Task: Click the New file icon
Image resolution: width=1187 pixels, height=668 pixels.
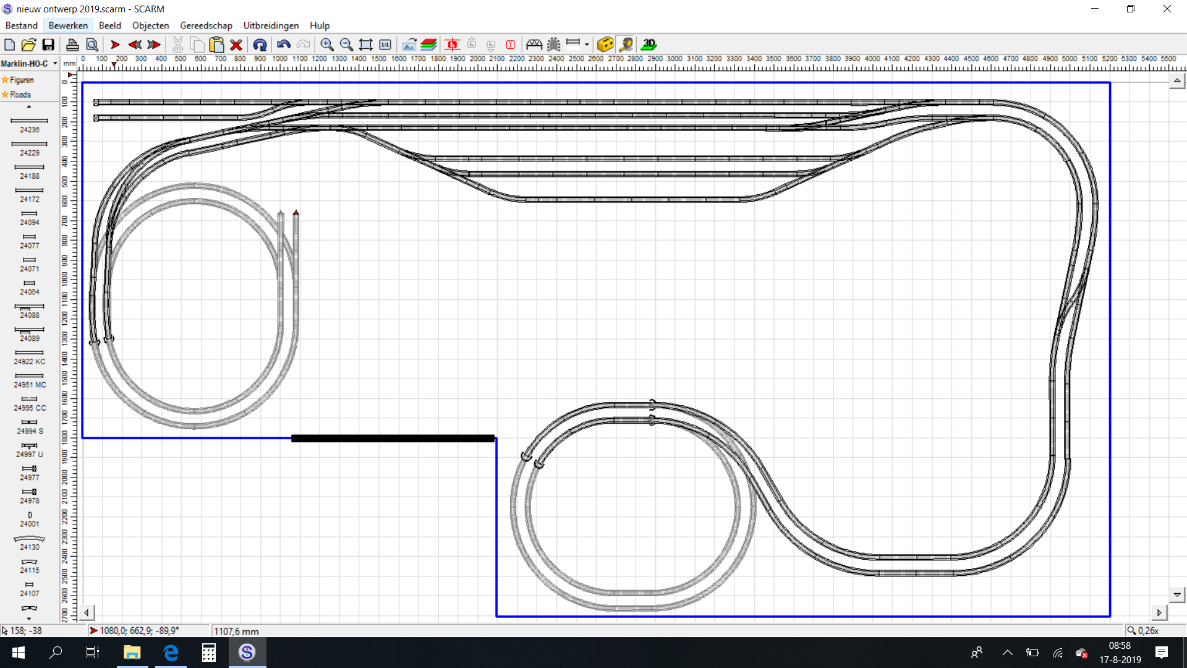Action: click(x=9, y=45)
